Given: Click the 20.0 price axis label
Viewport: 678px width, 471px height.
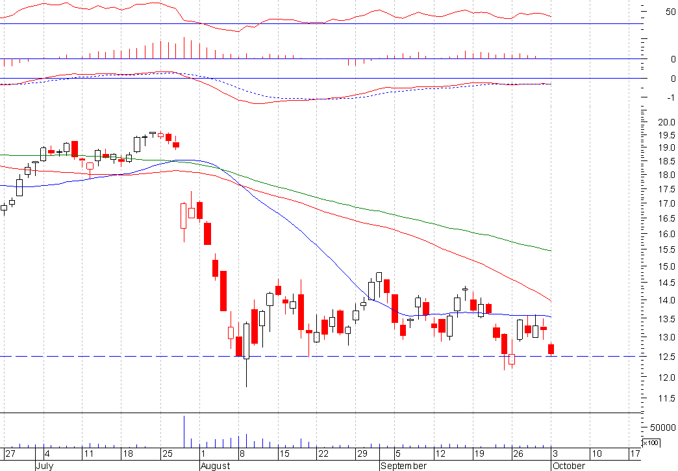Looking at the screenshot, I should (666, 122).
